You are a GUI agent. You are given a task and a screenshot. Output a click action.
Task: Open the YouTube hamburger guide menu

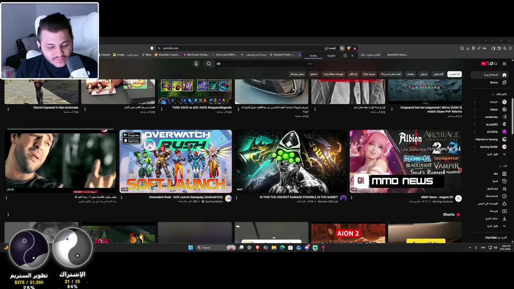pyautogui.click(x=504, y=63)
